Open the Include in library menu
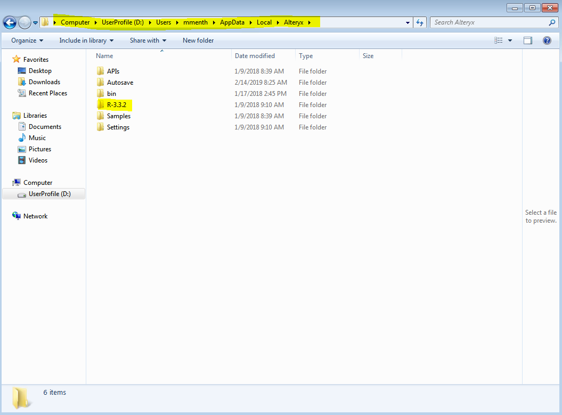Viewport: 562px width, 415px height. click(x=86, y=40)
